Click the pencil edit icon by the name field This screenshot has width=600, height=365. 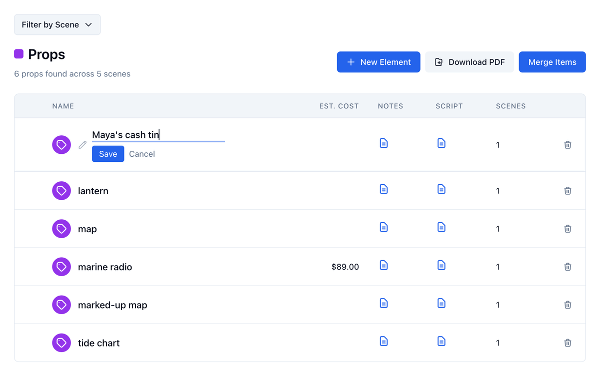pos(82,145)
